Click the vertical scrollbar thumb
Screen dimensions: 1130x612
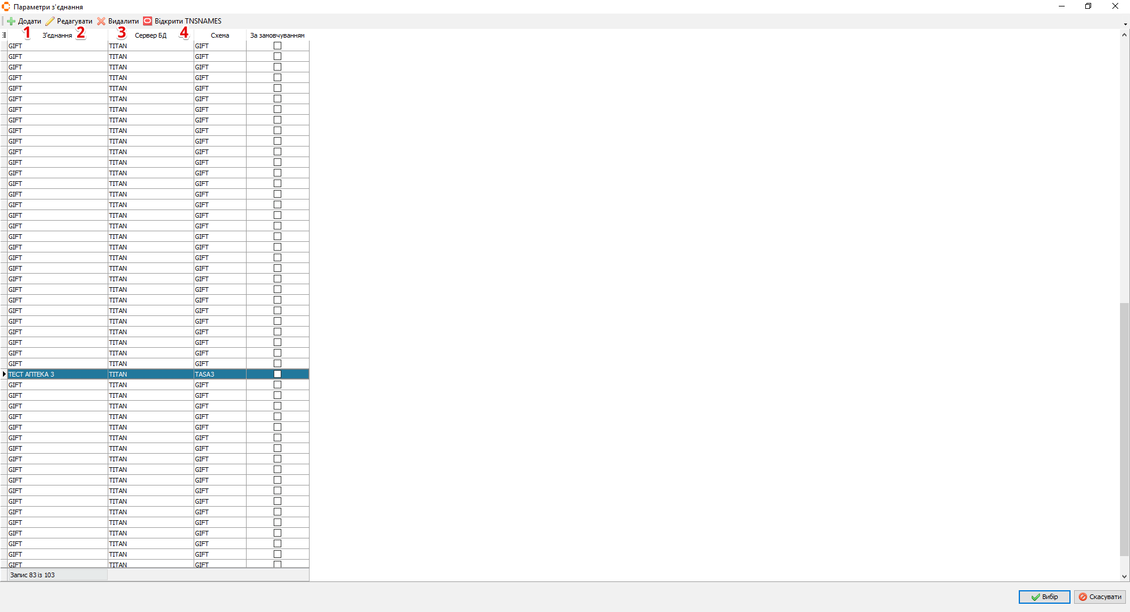(x=1124, y=430)
